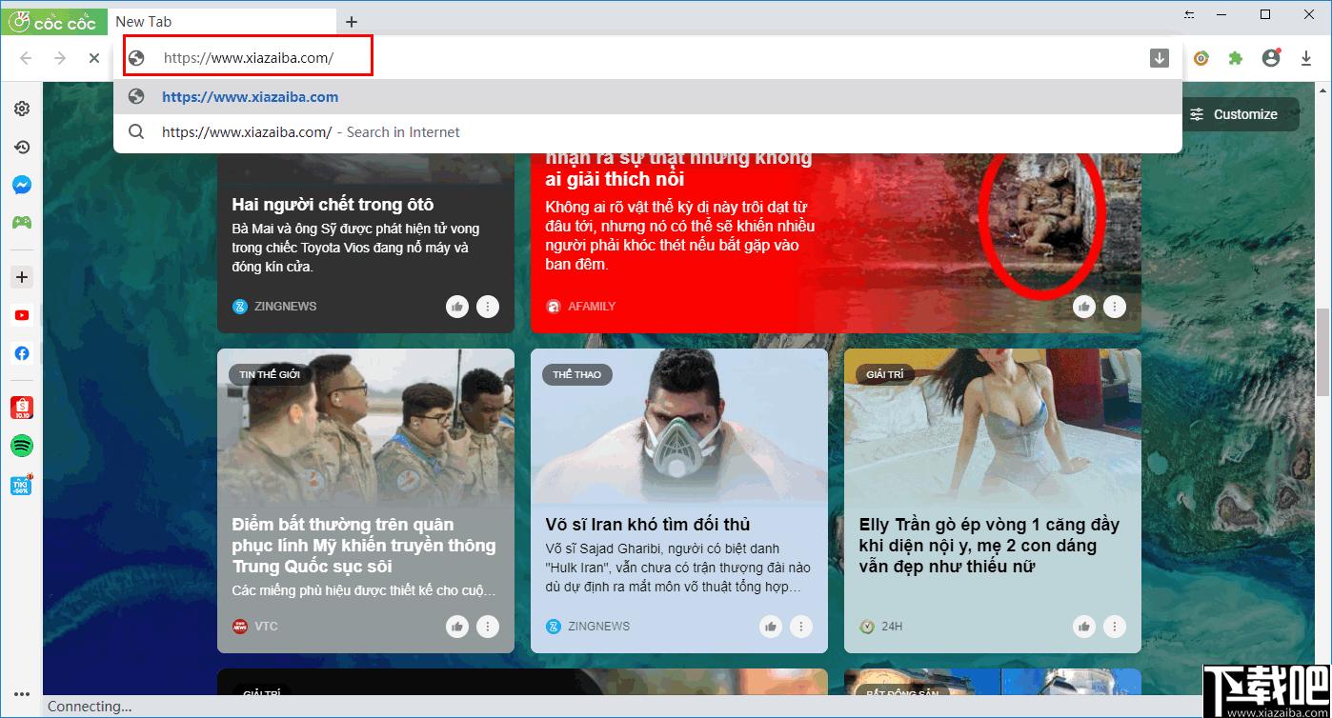Screen dimensions: 1332x718
Task: Click the Customize button
Action: (x=1233, y=114)
